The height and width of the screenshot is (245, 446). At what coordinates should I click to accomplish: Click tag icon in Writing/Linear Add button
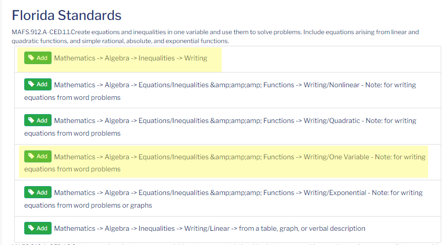tap(31, 228)
